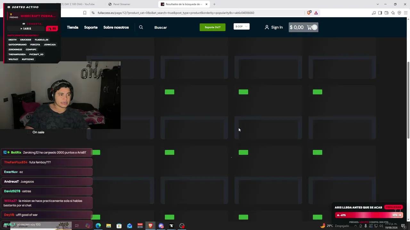Viewport: 410px width, 230px height.
Task: Open Outlook from the taskbar
Action: pyautogui.click(x=129, y=226)
